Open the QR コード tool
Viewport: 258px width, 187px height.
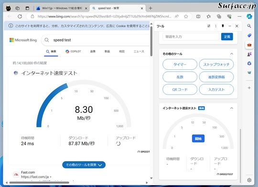coord(180,89)
